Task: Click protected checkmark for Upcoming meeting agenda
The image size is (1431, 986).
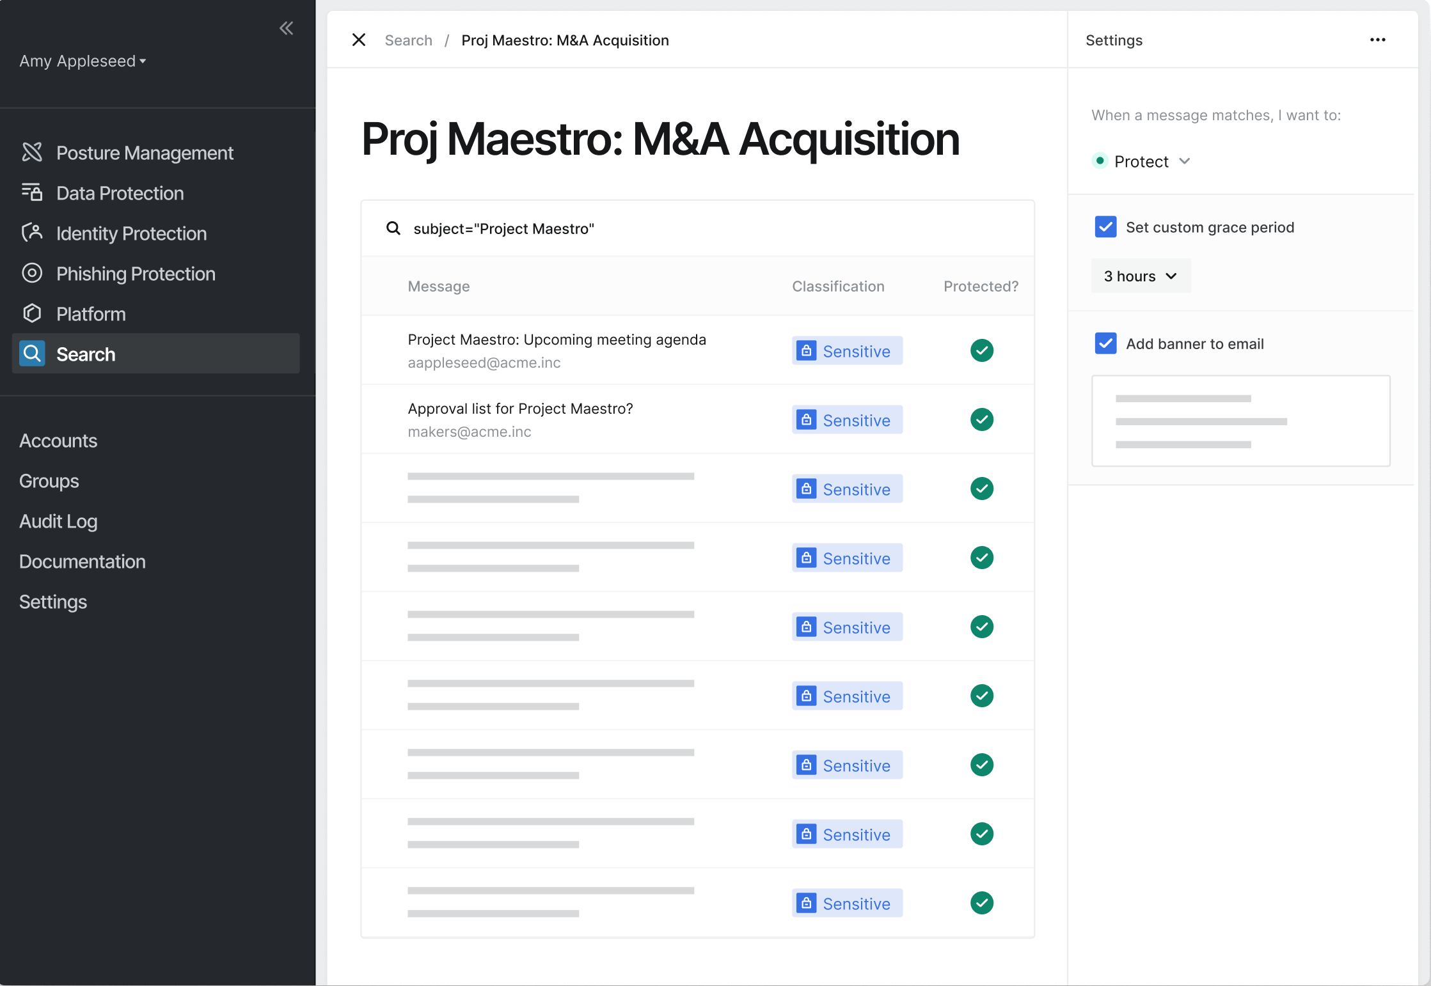Action: (981, 350)
